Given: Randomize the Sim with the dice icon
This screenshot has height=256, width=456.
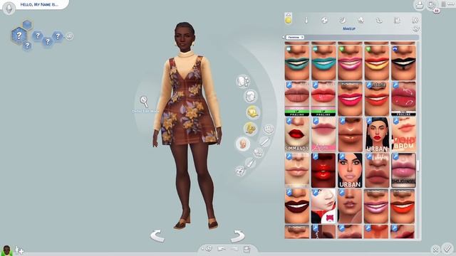Looking at the screenshot, I should pos(208,249).
